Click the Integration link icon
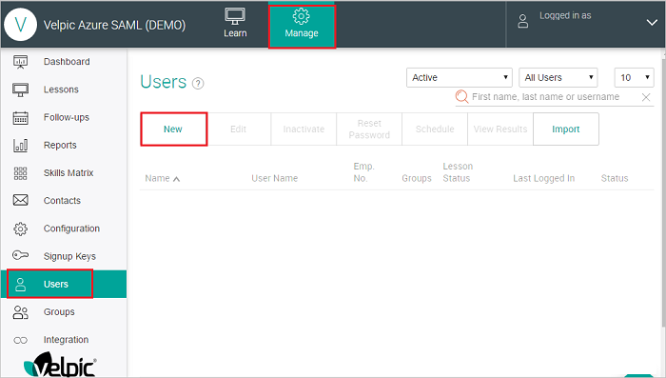 click(20, 340)
